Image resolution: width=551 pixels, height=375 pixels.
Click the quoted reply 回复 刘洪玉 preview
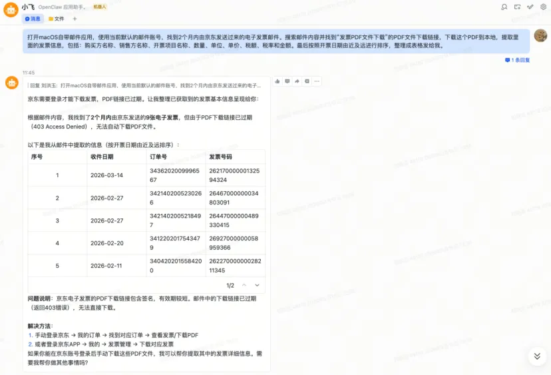click(x=146, y=85)
